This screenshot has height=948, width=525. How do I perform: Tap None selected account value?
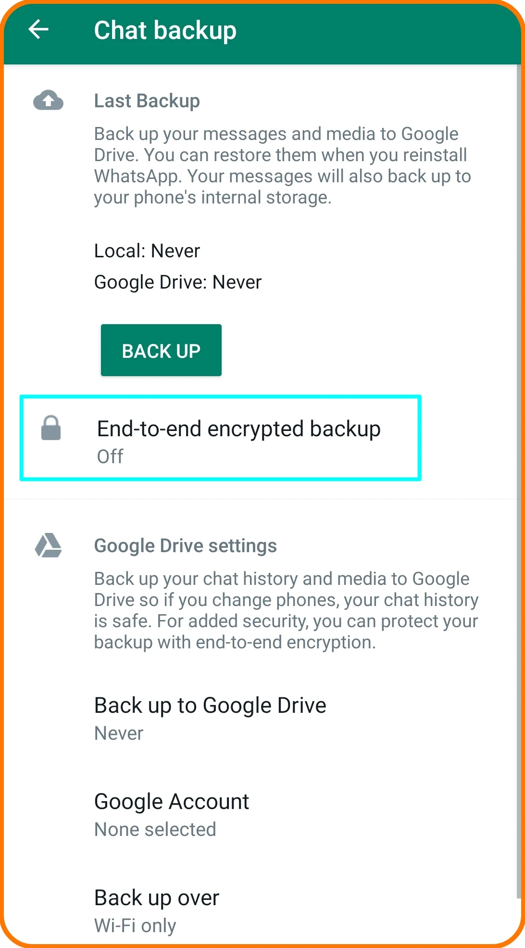coord(155,830)
